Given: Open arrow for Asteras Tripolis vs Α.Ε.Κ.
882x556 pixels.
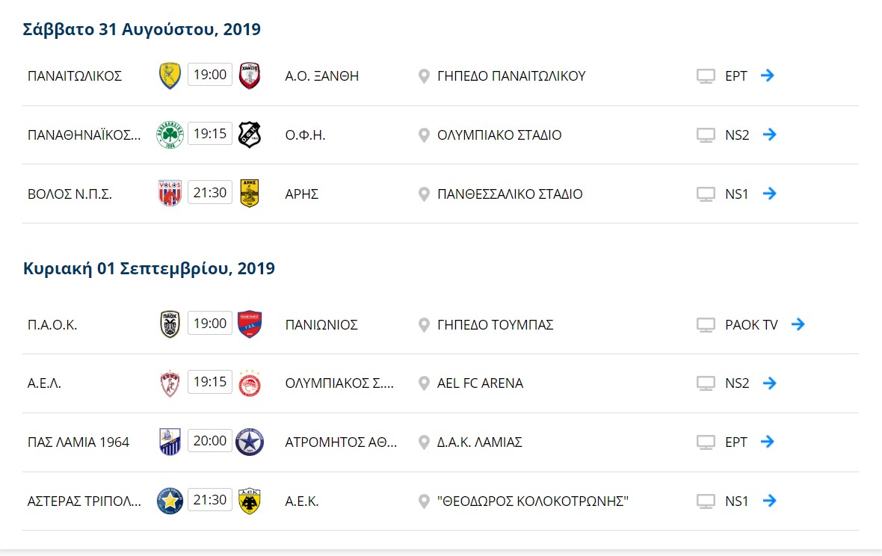Looking at the screenshot, I should (769, 501).
